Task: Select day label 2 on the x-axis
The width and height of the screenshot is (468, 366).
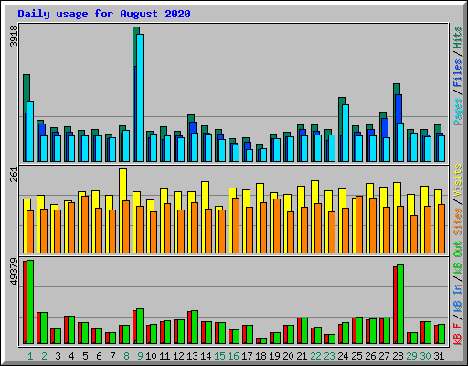Action: [44, 356]
